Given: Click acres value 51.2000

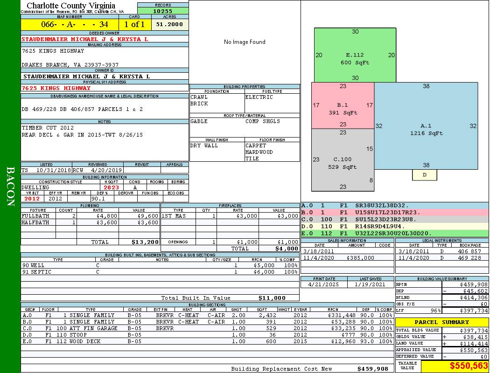Looking at the screenshot, I should 169,24.
